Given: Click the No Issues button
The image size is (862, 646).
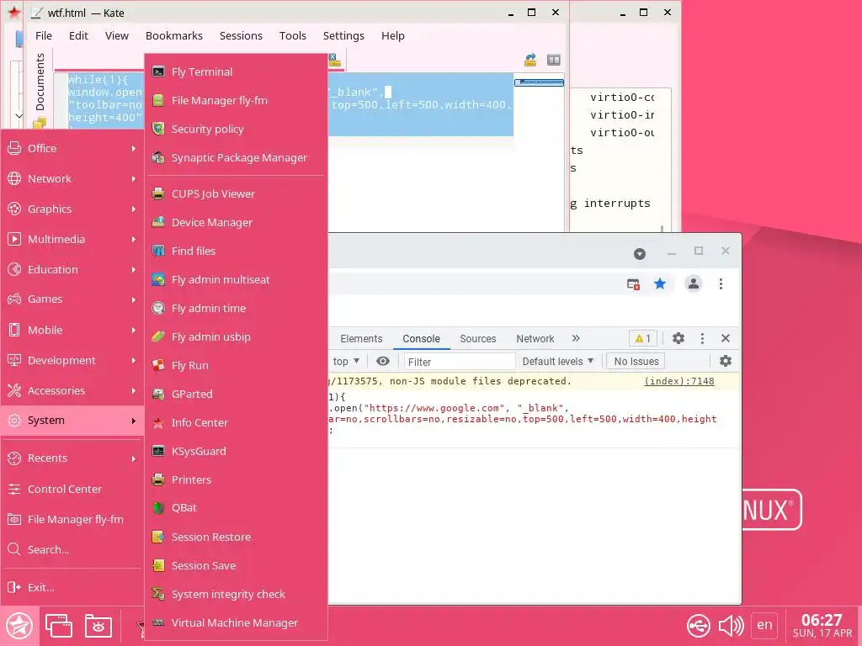Looking at the screenshot, I should [636, 362].
